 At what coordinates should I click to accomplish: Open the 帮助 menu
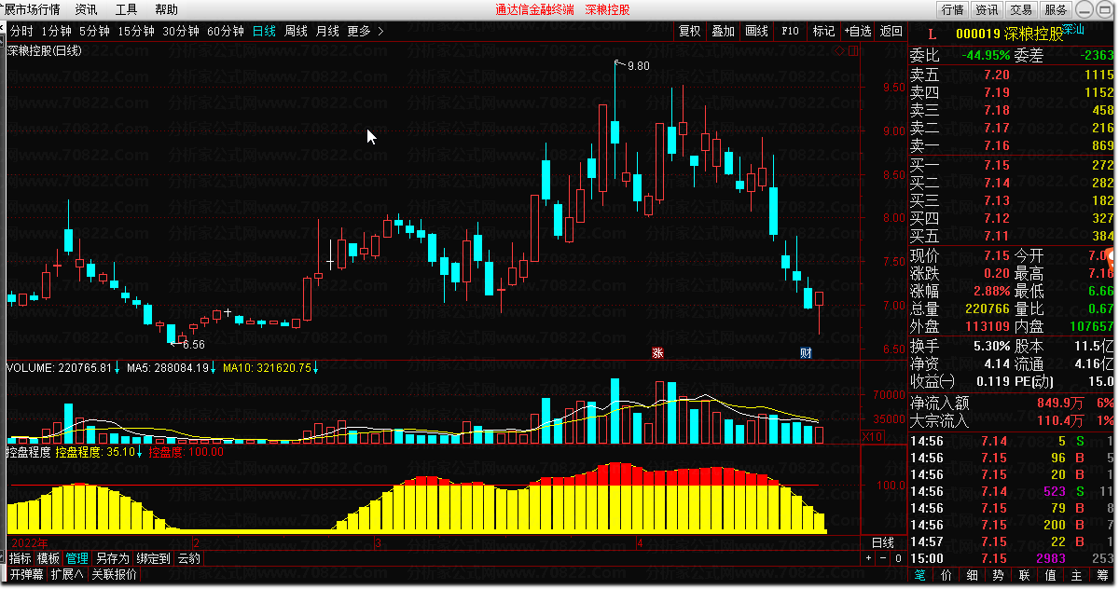coord(166,9)
